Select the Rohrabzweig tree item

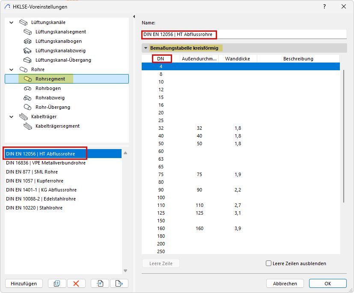point(50,98)
